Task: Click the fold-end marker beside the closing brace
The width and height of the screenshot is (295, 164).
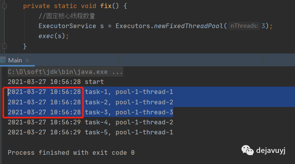Action: click(x=4, y=46)
